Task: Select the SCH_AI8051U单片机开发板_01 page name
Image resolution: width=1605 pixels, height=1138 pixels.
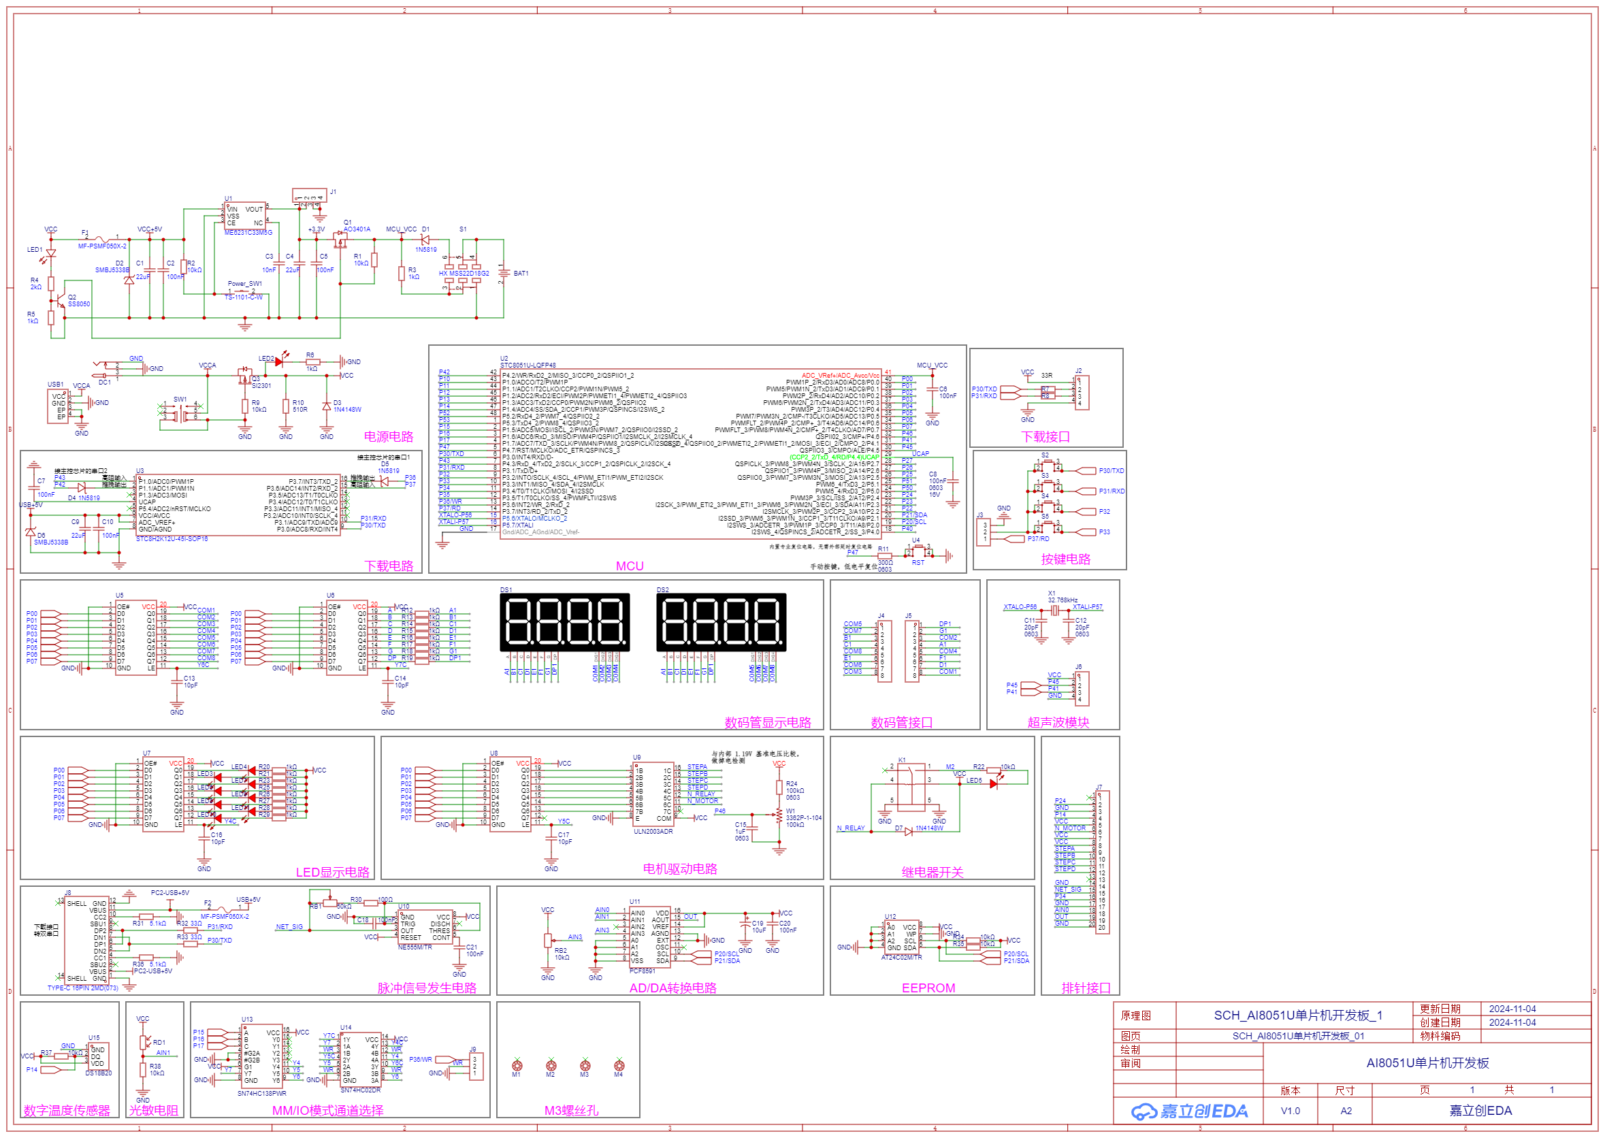Action: click(1297, 1036)
